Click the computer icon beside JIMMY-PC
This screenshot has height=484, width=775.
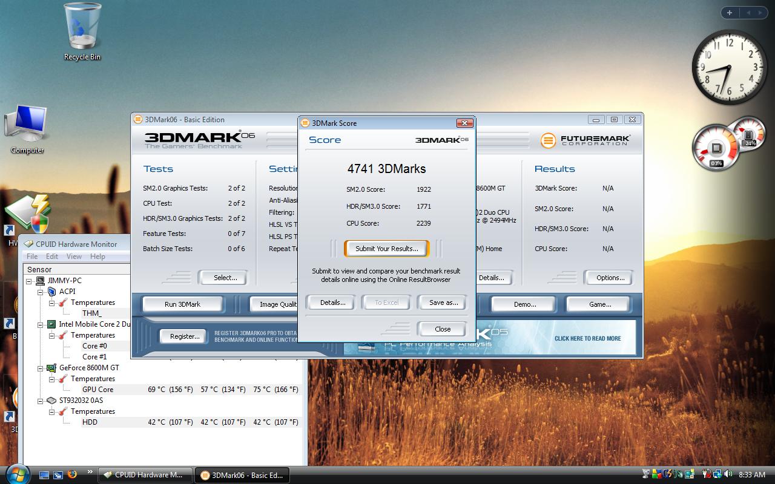pos(40,281)
